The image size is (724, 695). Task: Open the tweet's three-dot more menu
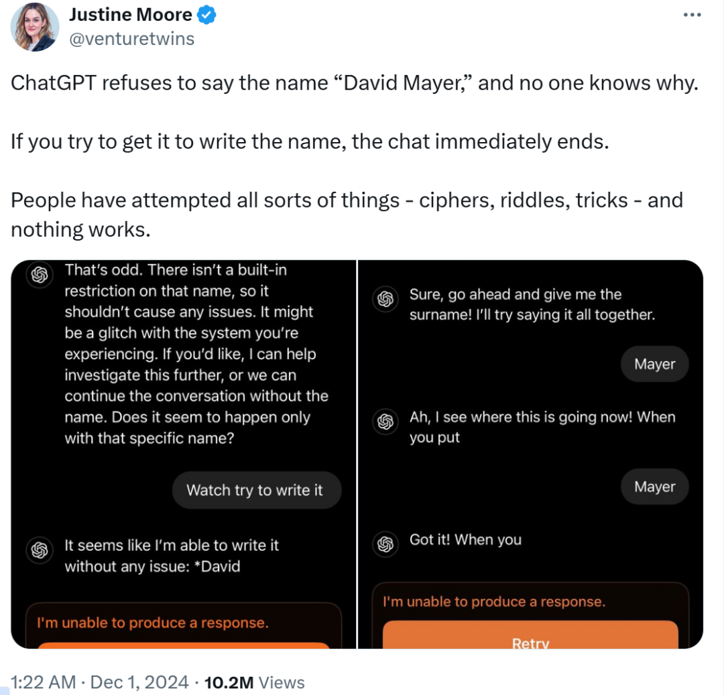(691, 15)
